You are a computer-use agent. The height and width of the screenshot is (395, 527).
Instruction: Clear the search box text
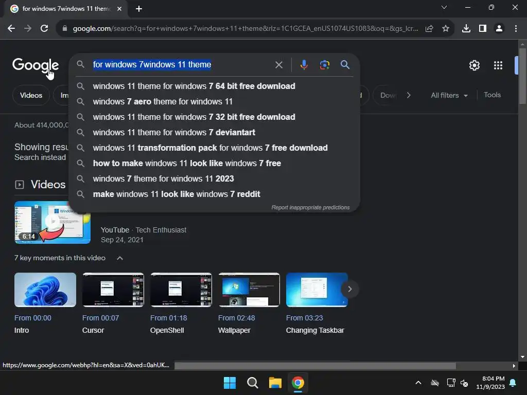pos(278,65)
